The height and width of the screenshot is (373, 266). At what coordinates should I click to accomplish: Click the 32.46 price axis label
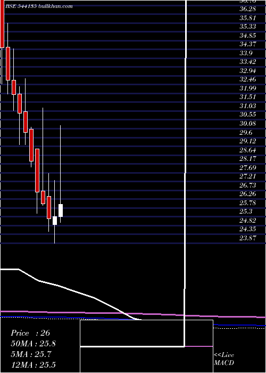coord(248,79)
